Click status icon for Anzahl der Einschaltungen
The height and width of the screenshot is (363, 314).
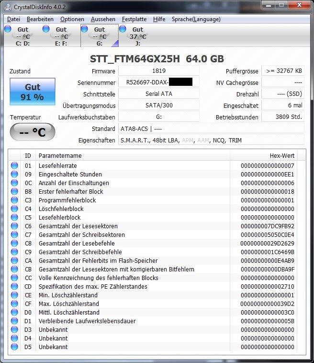pos(14,183)
